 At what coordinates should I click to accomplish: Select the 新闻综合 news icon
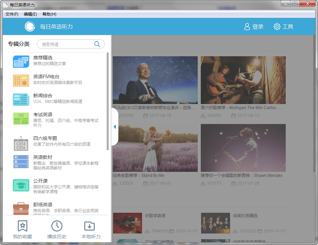21,100
